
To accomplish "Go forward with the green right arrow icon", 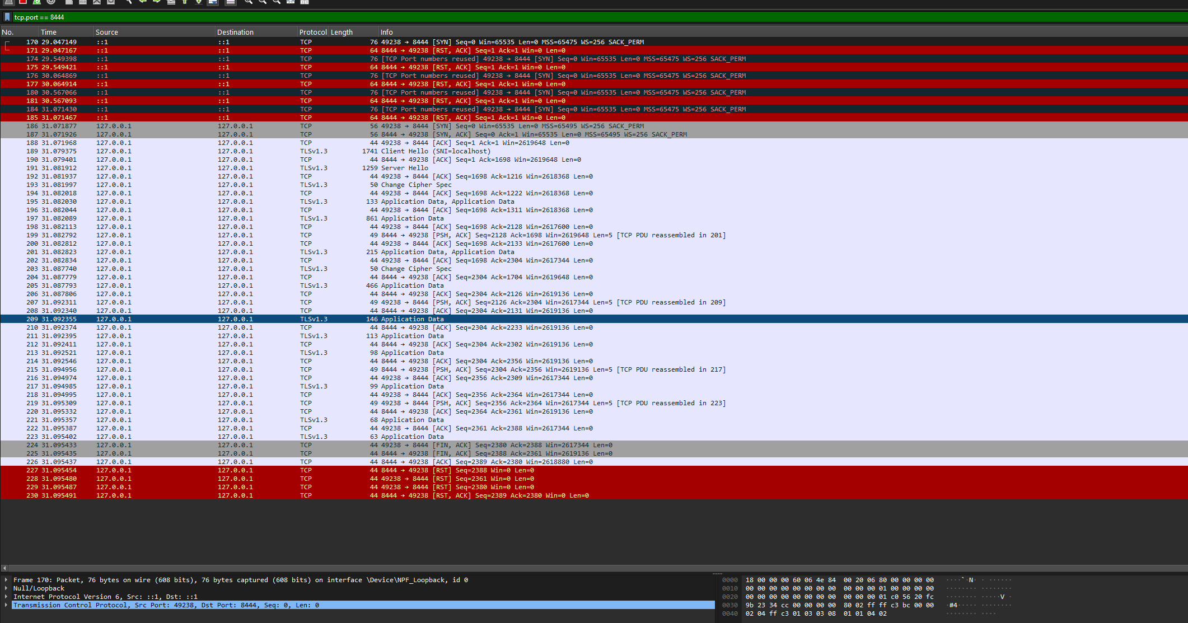I will pyautogui.click(x=157, y=2).
